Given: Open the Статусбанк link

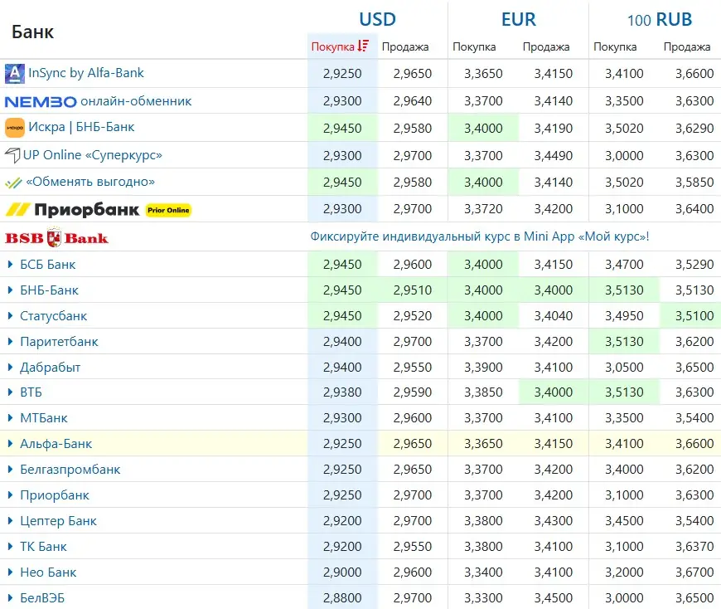Looking at the screenshot, I should point(53,316).
